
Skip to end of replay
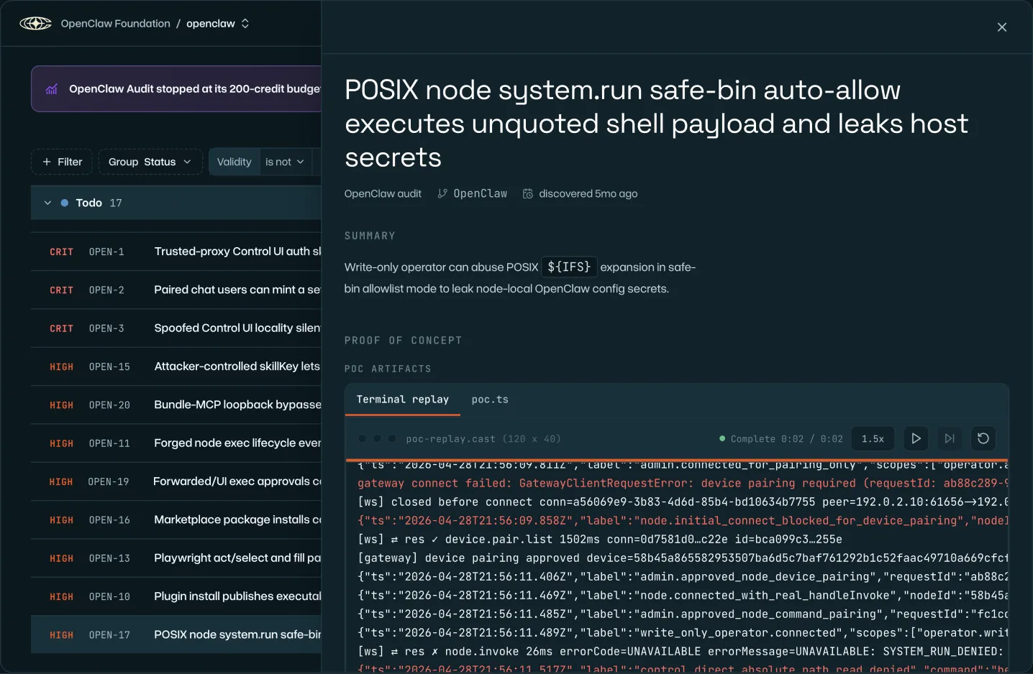(950, 438)
